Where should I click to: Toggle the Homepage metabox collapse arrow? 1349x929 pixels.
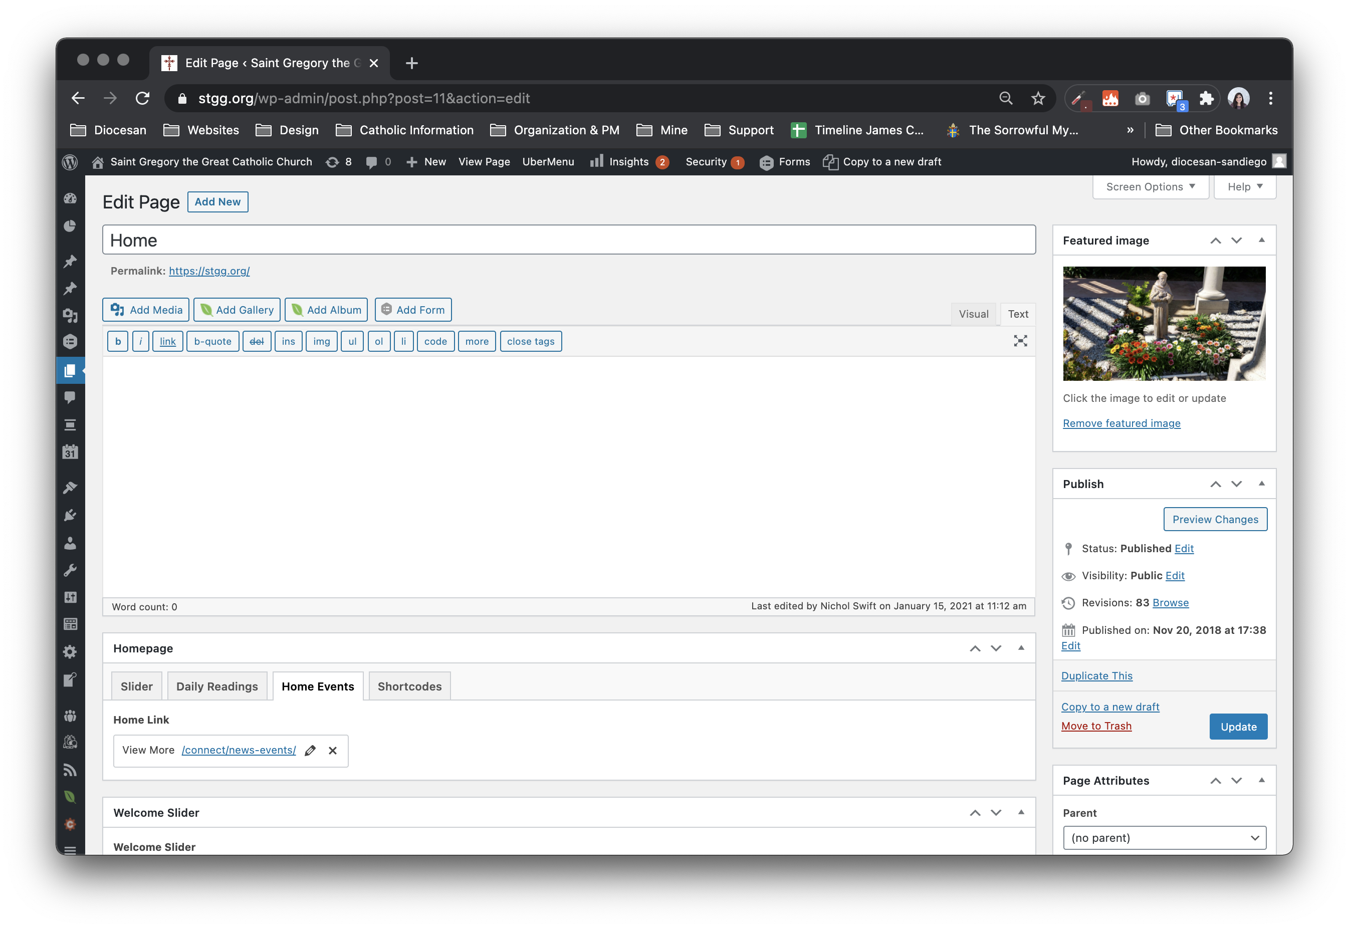(1020, 648)
